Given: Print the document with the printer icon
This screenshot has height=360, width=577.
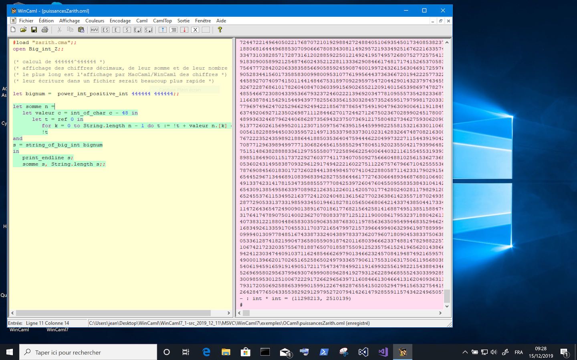Looking at the screenshot, I should 45,30.
